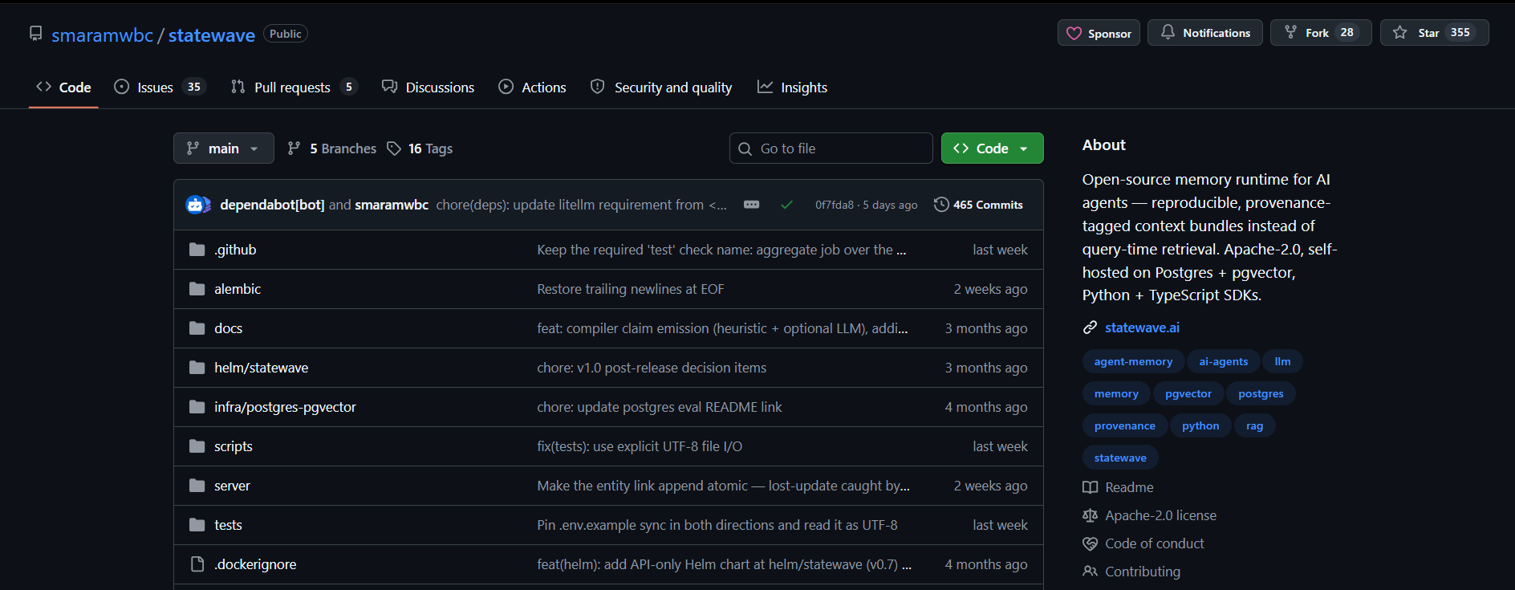
Task: Open the Contributing link
Action: pos(1131,572)
